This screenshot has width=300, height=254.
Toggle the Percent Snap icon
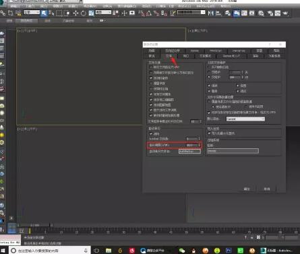(156, 13)
